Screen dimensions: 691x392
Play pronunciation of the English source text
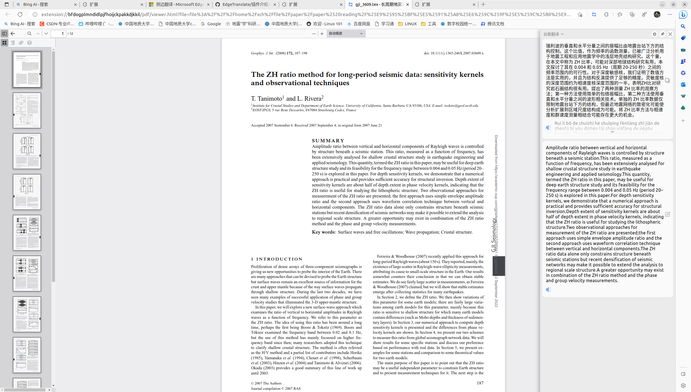548,290
